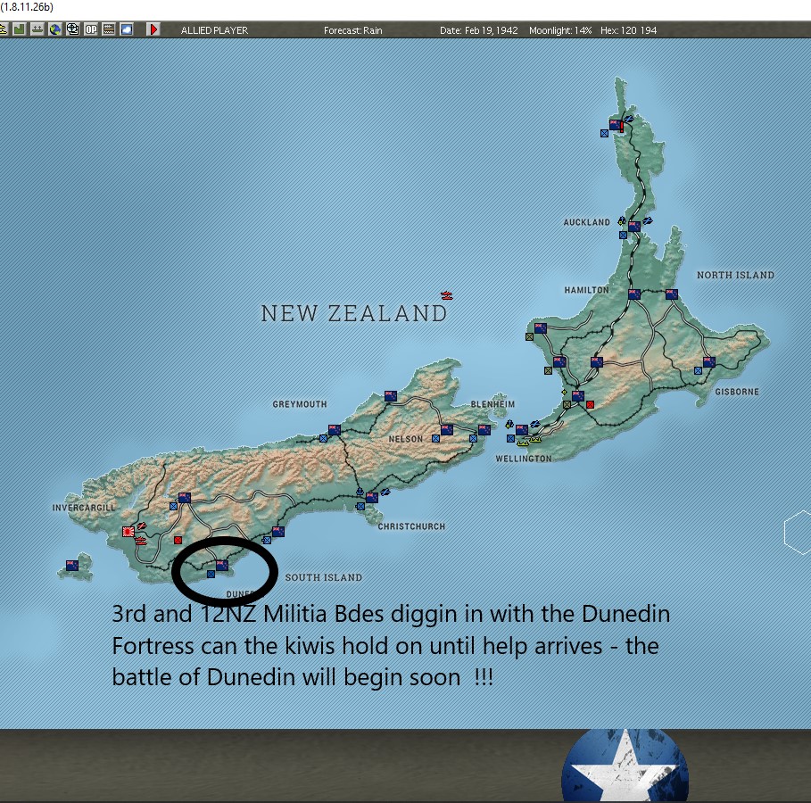Click the ALLIED PLAYER label

[215, 30]
